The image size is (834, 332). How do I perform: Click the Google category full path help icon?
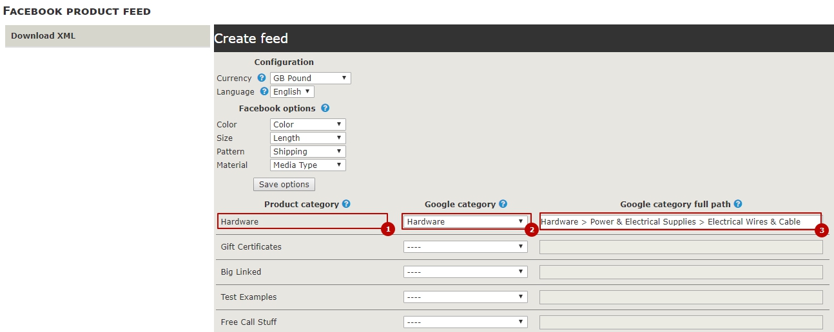pyautogui.click(x=738, y=204)
